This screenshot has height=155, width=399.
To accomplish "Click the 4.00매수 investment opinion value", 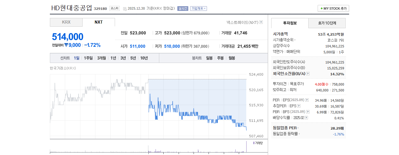I will pyautogui.click(x=321, y=84).
